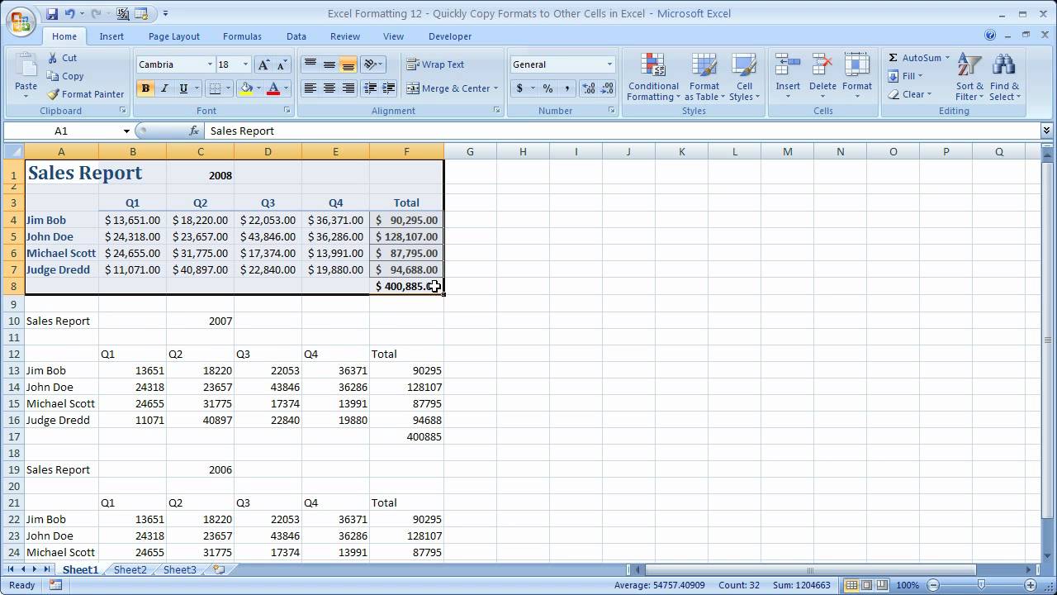Open Conditional Formatting options
Viewport: 1057px width, 595px height.
click(x=653, y=78)
